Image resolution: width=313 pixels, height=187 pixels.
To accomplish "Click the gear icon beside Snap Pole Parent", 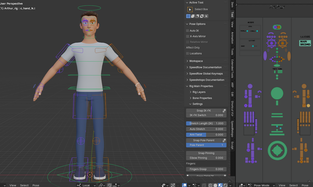I will click(224, 140).
